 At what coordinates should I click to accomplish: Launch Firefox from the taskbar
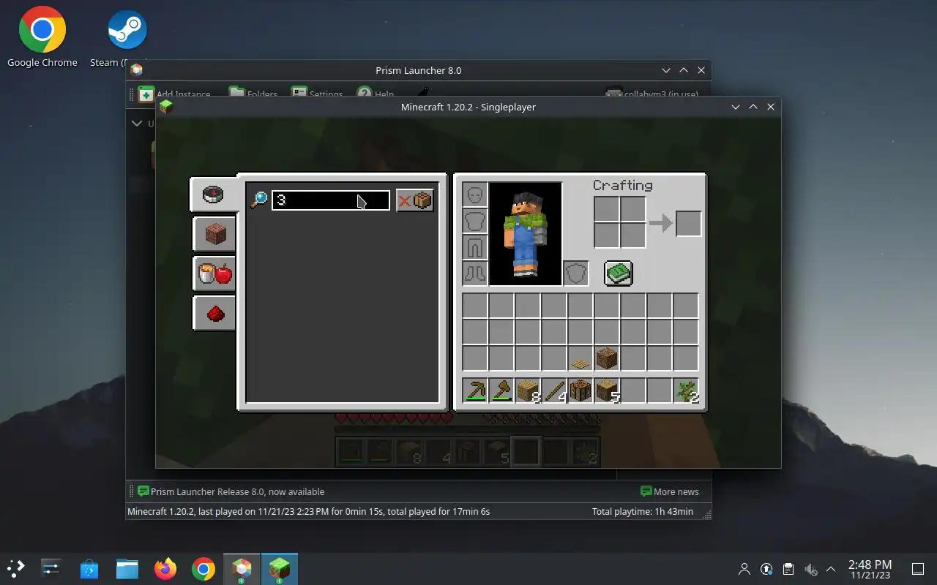[165, 569]
